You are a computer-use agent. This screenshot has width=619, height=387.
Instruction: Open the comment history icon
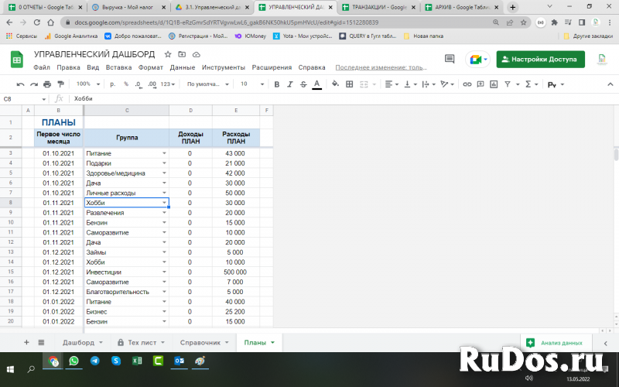point(449,60)
